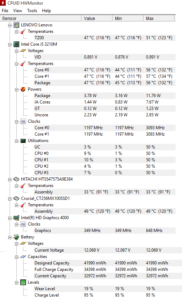Open the File menu

click(5, 11)
